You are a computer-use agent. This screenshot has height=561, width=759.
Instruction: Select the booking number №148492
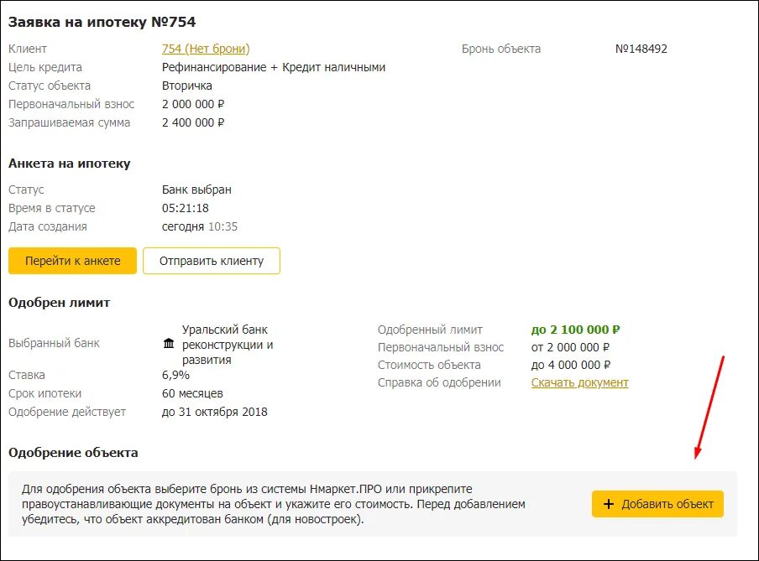click(641, 49)
